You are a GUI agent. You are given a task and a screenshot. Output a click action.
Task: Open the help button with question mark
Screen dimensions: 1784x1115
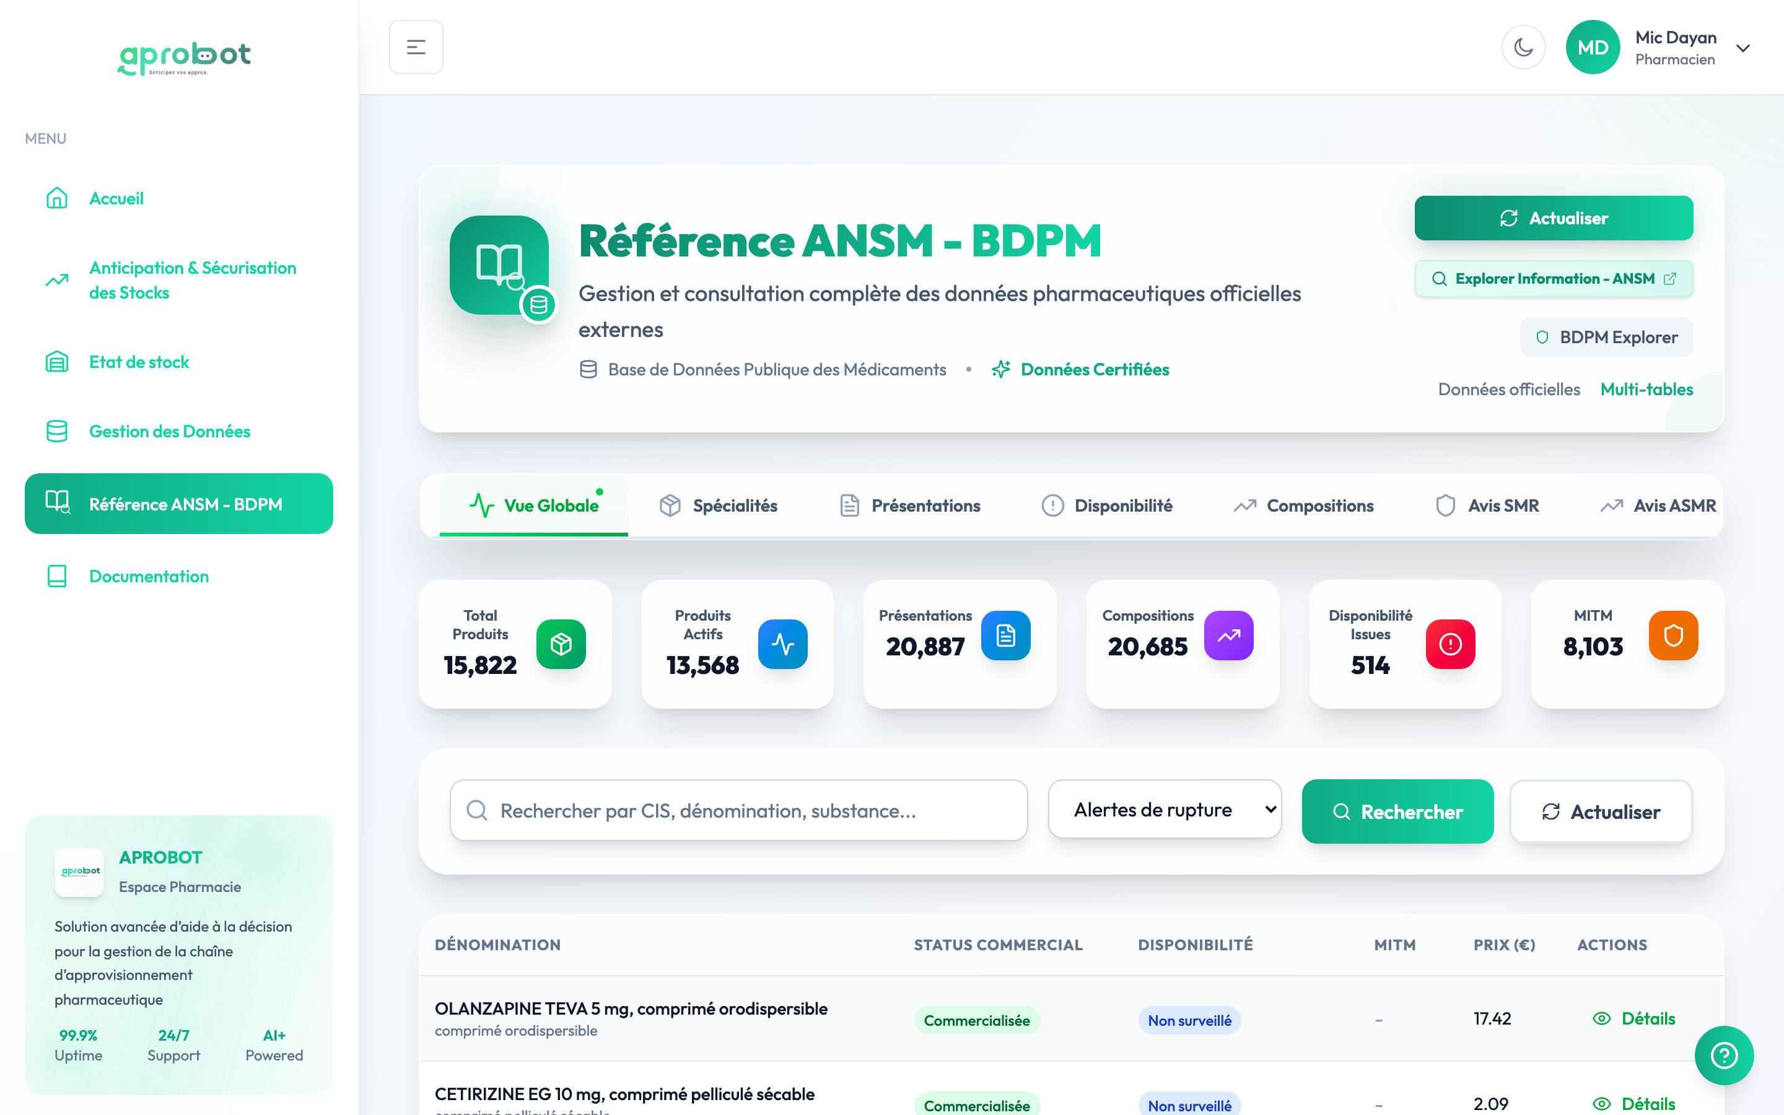pyautogui.click(x=1723, y=1056)
